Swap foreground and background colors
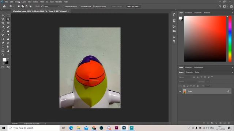 click(x=8, y=59)
